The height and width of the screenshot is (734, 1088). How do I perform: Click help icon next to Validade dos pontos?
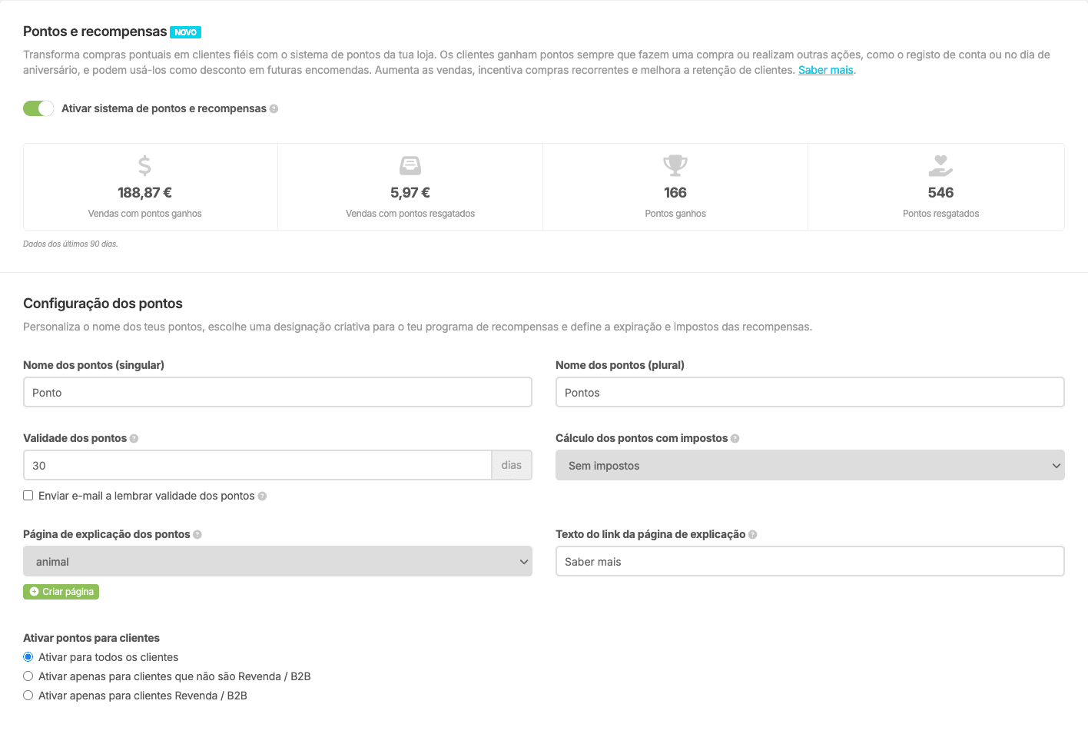pos(134,439)
